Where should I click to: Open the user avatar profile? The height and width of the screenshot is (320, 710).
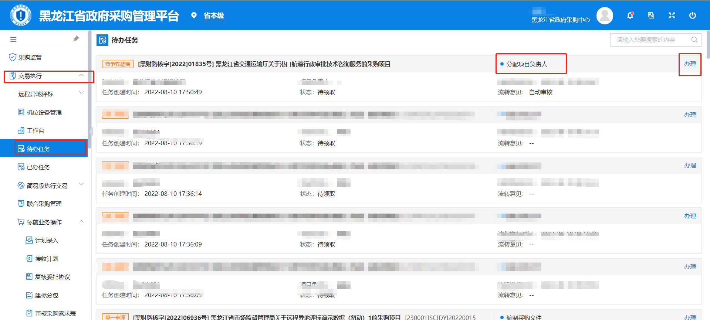605,16
